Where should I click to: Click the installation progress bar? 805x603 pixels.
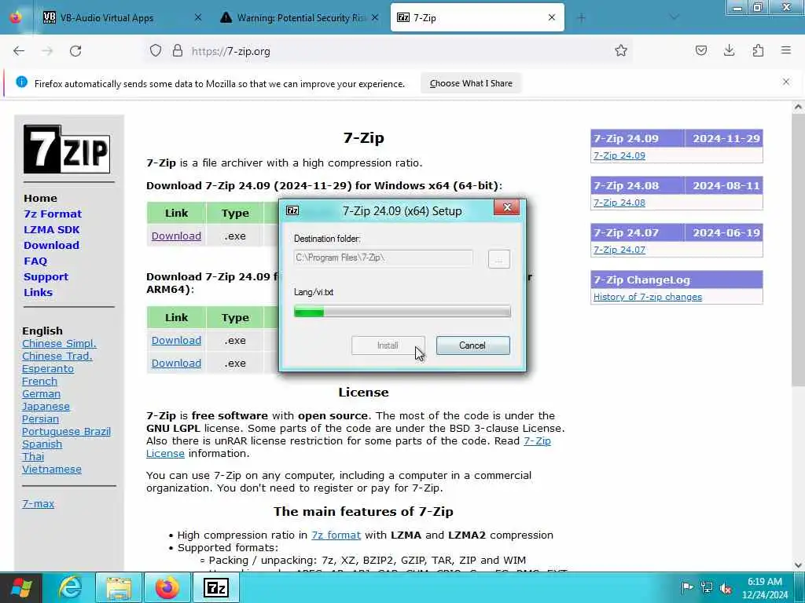coord(402,311)
